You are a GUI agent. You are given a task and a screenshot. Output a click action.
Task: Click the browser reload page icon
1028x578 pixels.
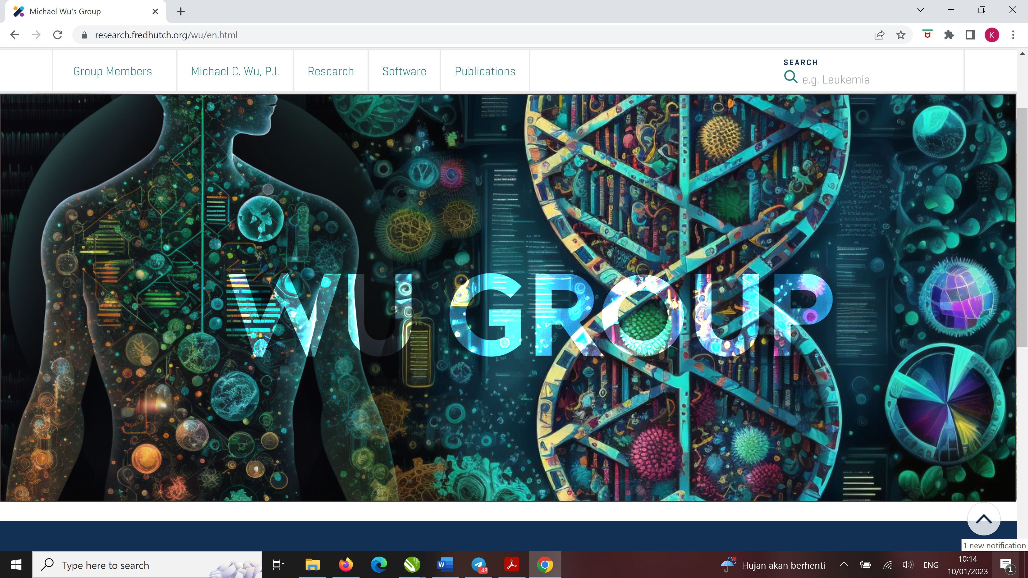[58, 35]
